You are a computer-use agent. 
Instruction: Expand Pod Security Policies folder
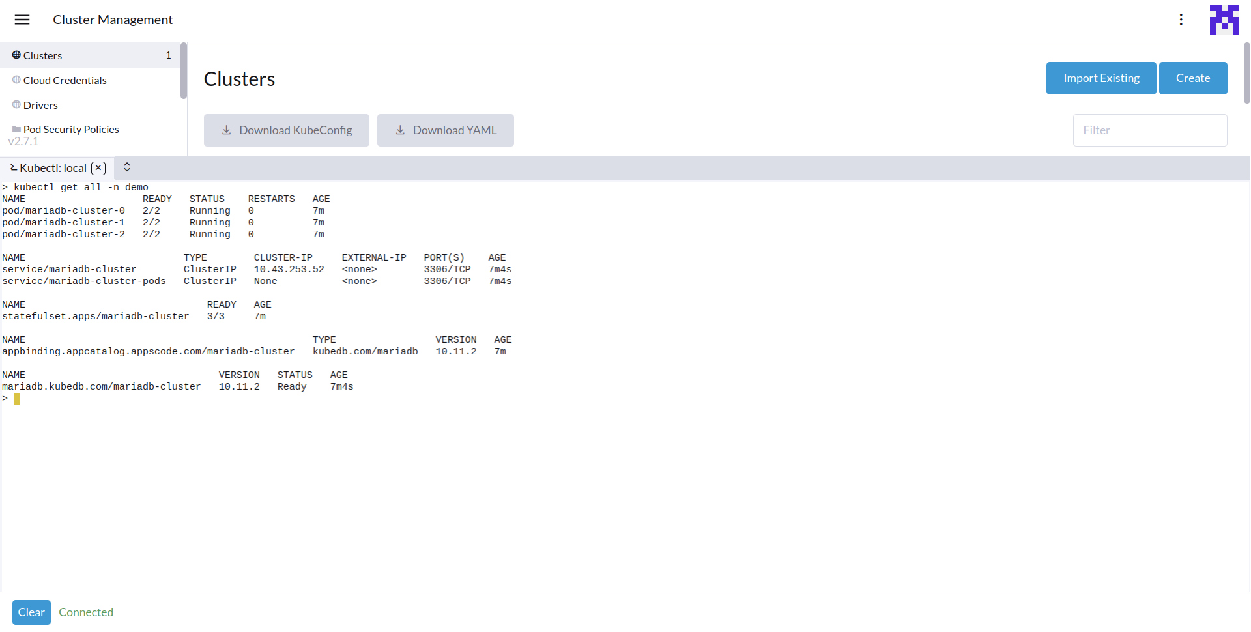71,129
